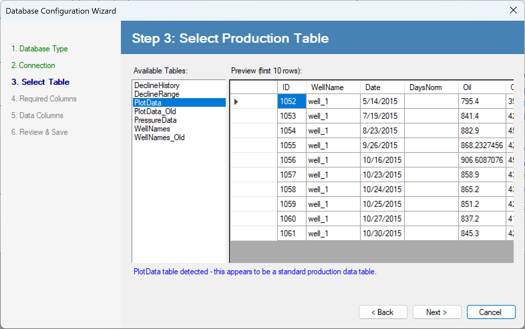
Task: Close the Database Configuration Wizard window
Action: click(513, 10)
